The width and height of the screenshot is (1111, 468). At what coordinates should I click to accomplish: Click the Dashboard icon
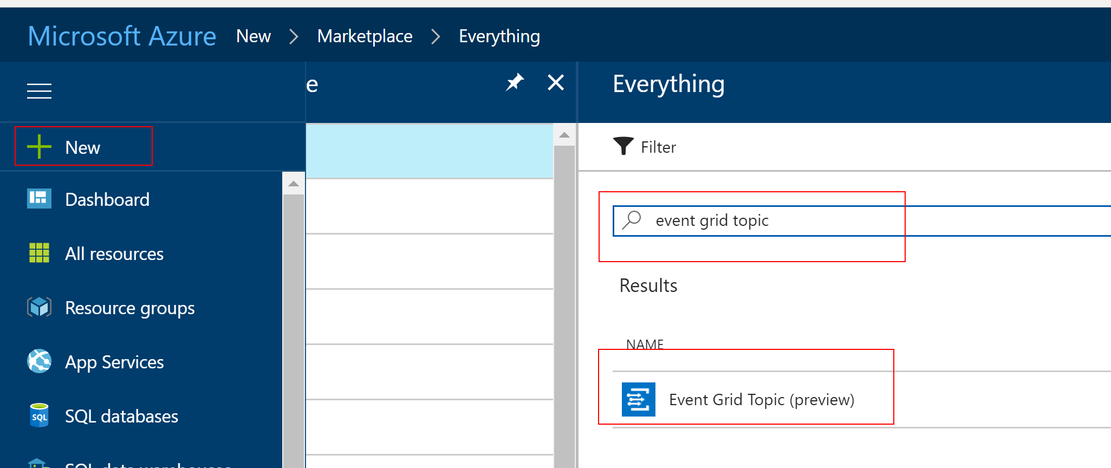tap(39, 199)
